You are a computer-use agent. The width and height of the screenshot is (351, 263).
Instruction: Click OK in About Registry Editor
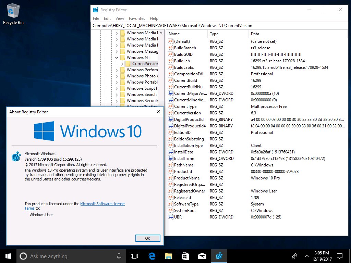(148, 238)
